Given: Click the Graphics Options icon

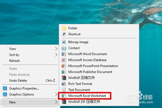Looking at the screenshot, I should click(5, 94).
